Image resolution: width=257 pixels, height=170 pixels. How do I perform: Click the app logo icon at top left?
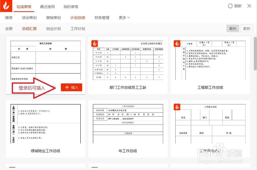(x=6, y=6)
